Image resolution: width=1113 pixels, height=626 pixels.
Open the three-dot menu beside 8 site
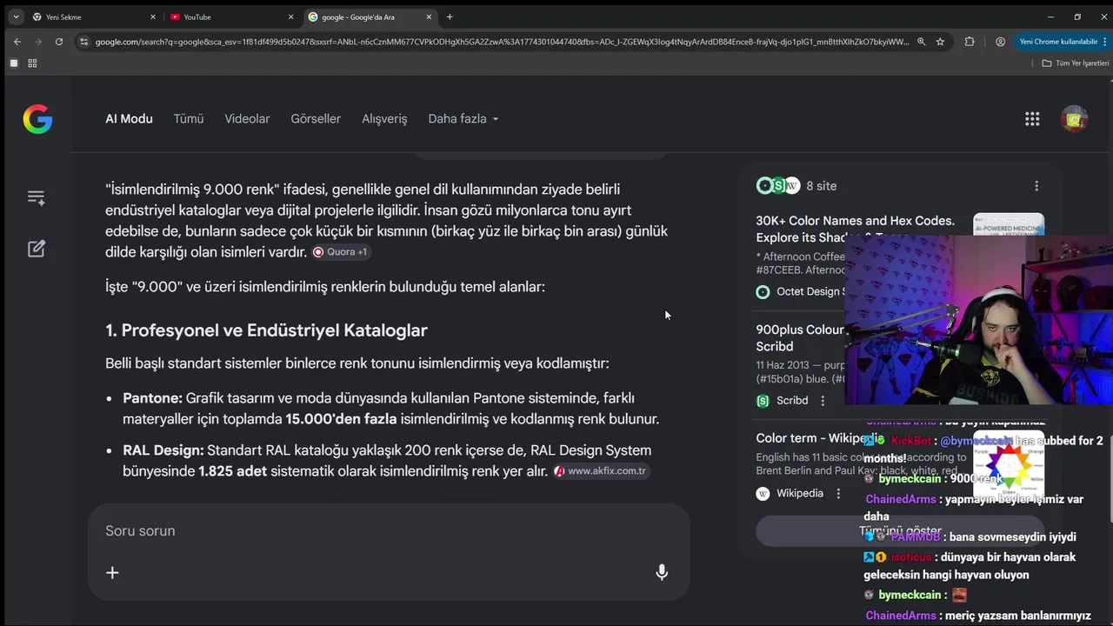coord(1036,186)
